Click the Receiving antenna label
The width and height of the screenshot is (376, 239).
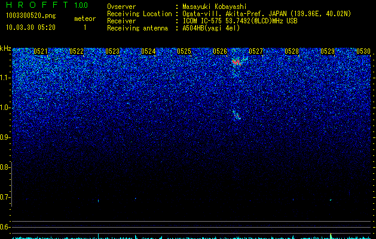137,28
